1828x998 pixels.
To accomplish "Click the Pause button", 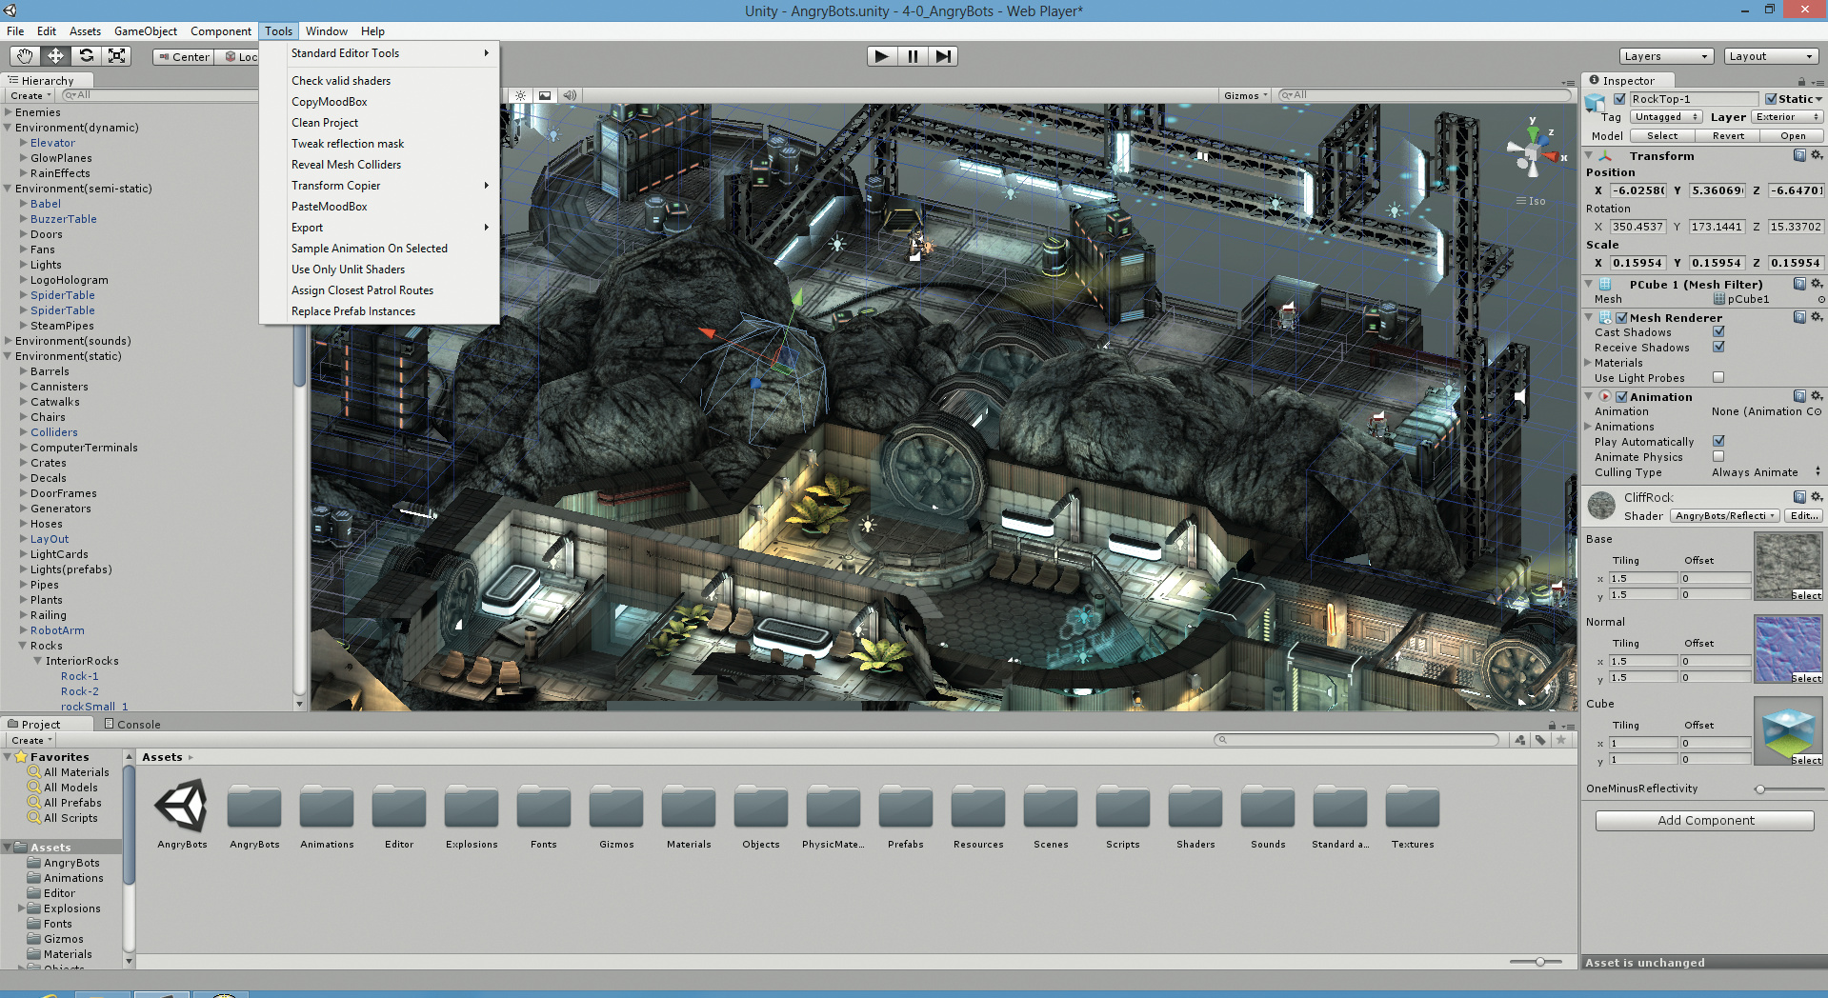I will 913,56.
